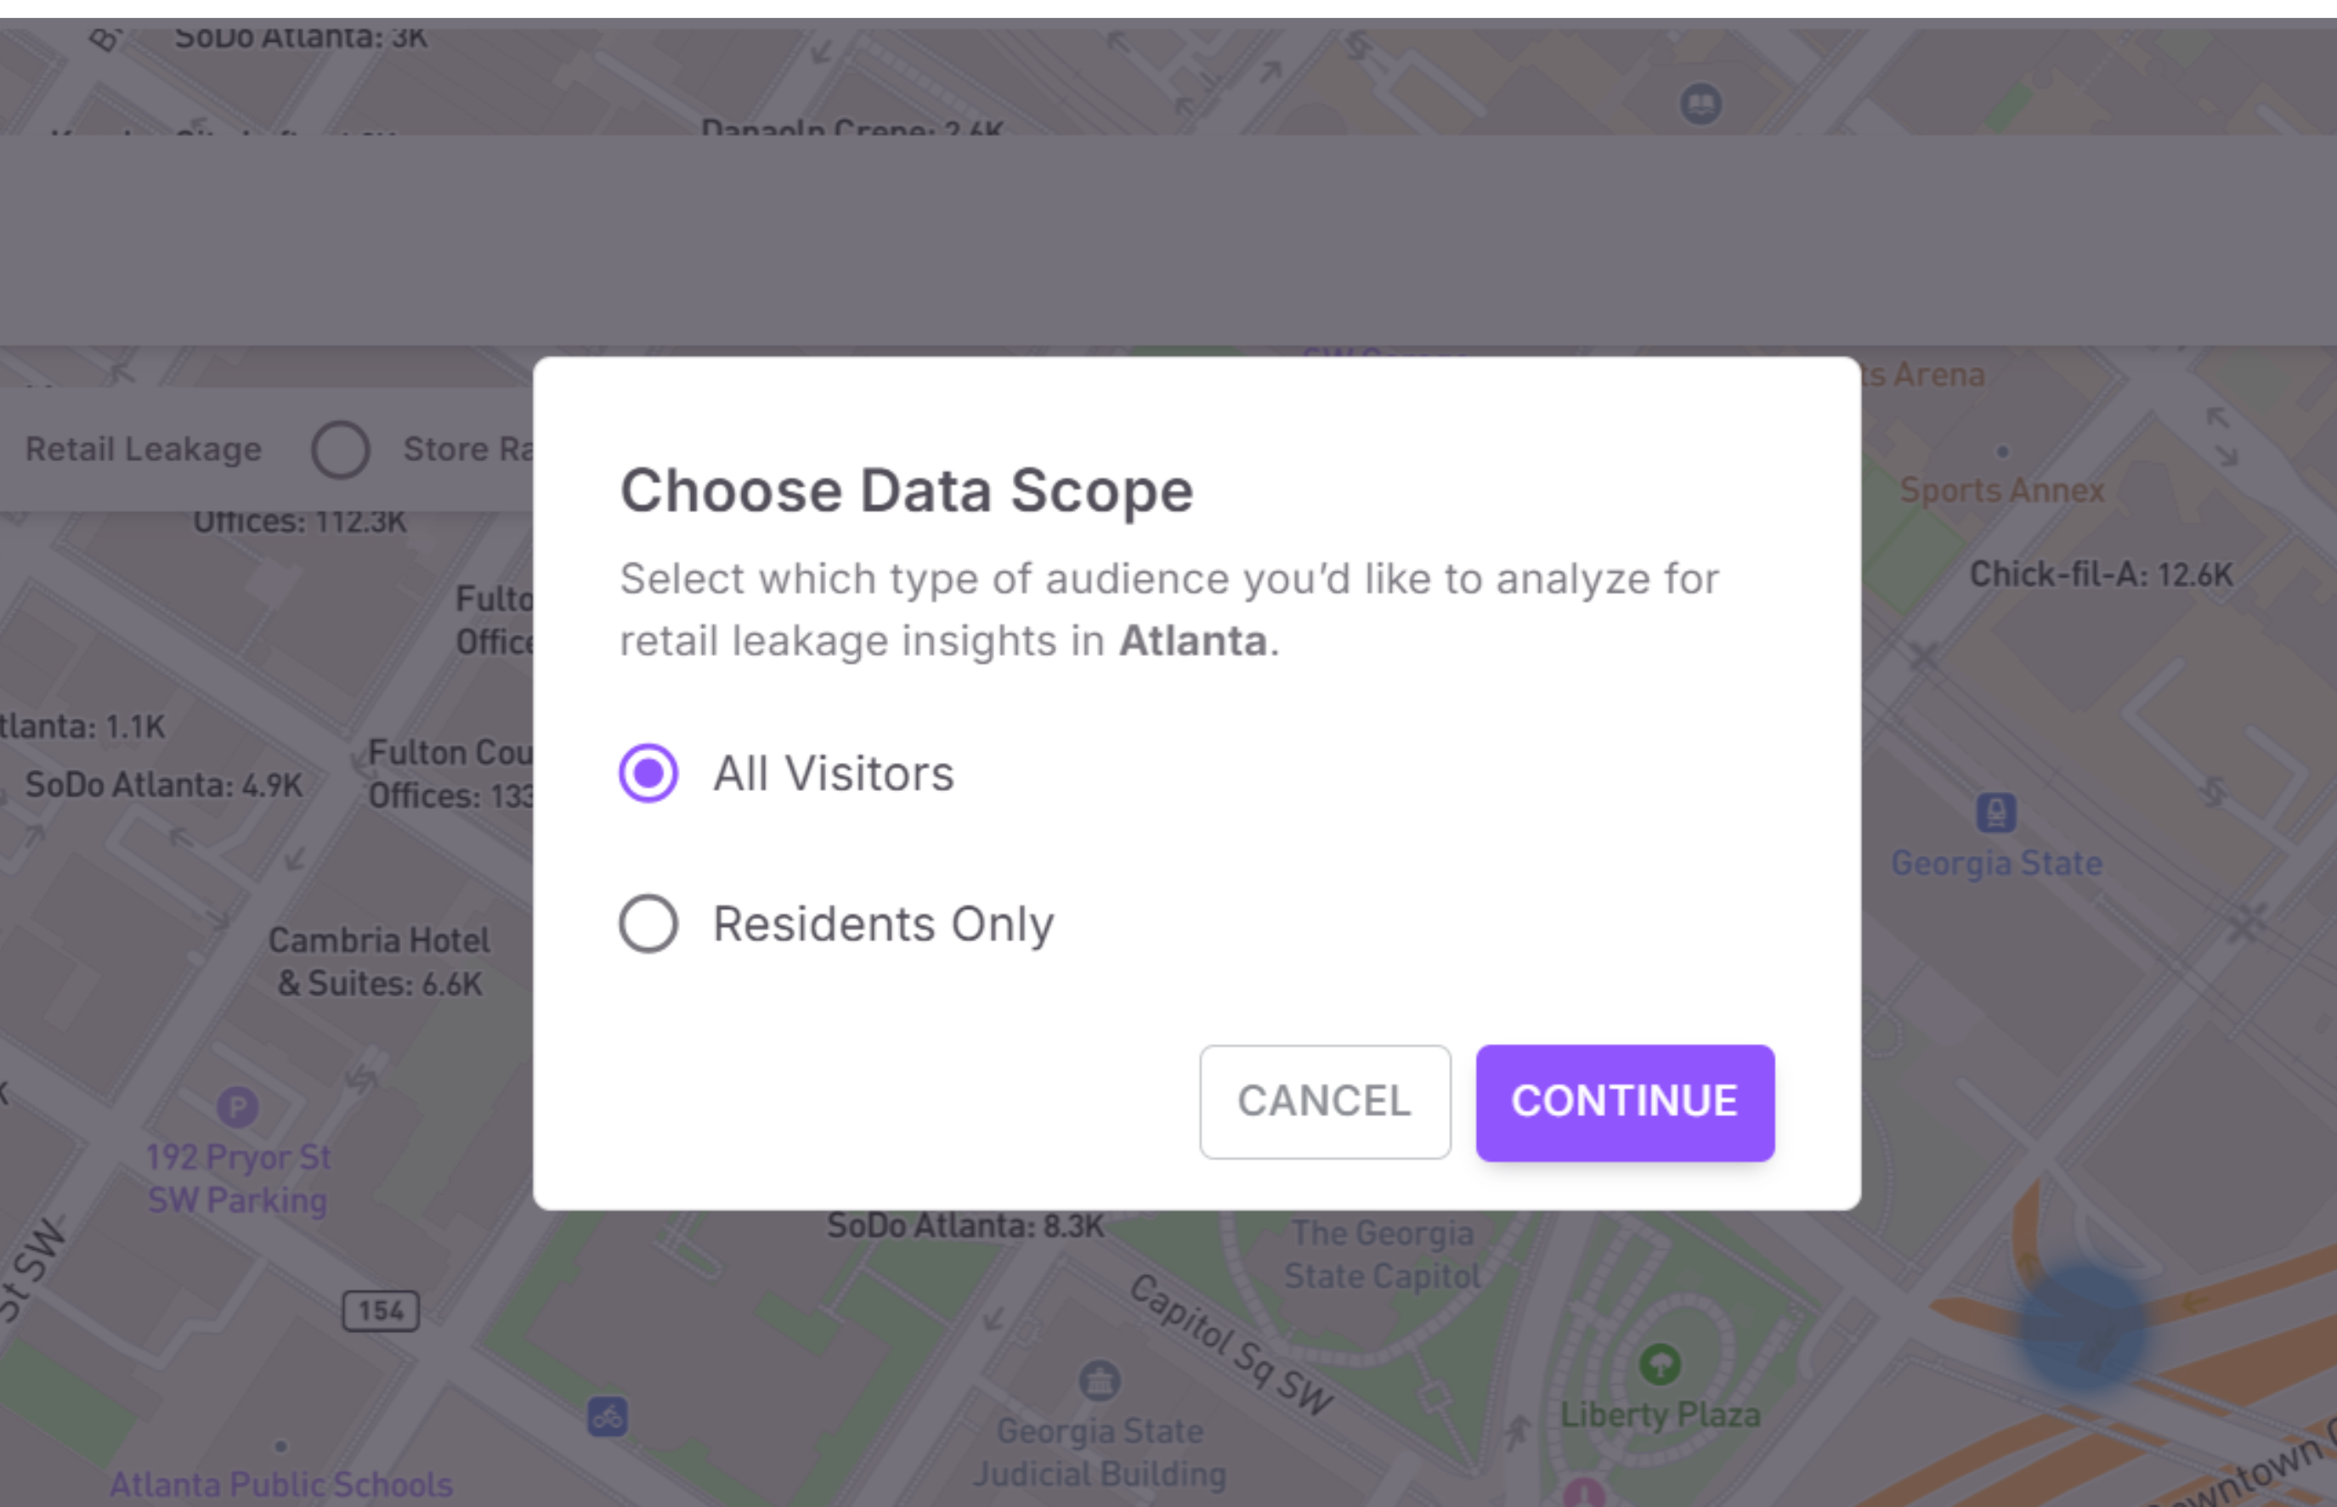
Task: Click the Cambria Hotel & Suites: 6.6K label
Action: [x=380, y=962]
